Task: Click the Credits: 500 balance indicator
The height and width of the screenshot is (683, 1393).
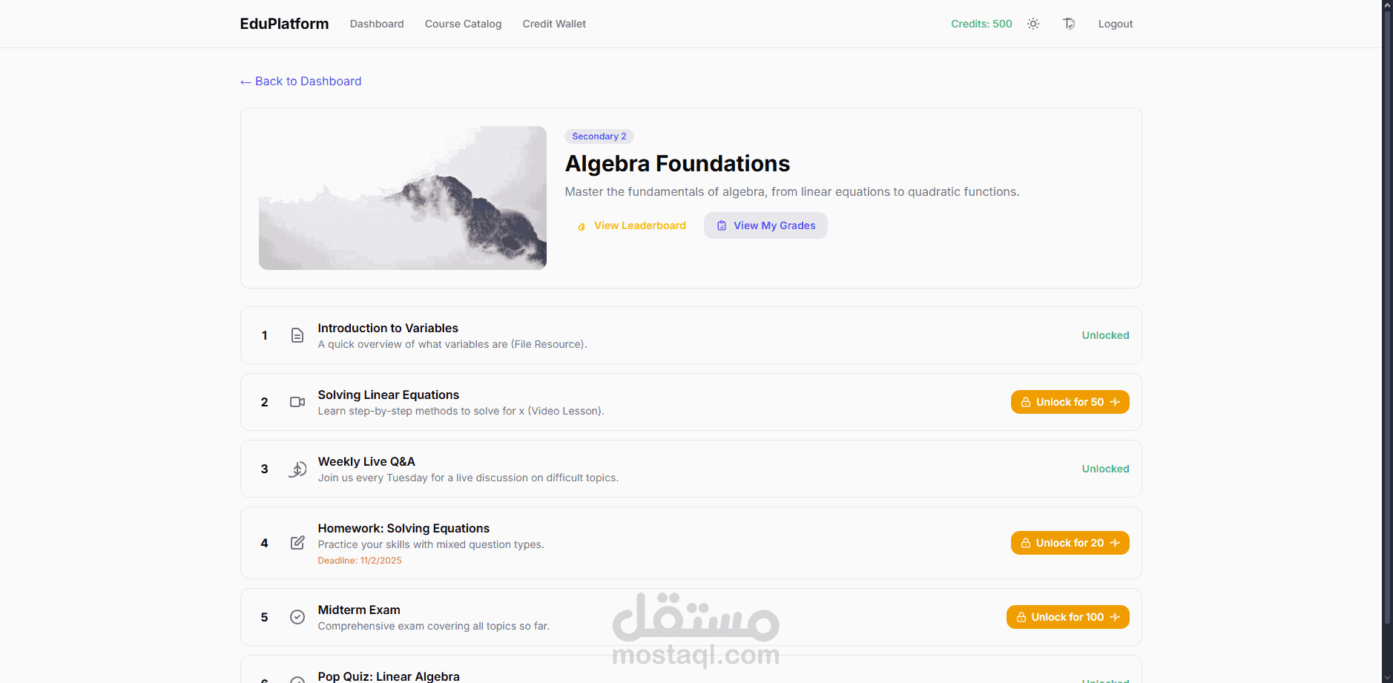Action: pos(981,24)
